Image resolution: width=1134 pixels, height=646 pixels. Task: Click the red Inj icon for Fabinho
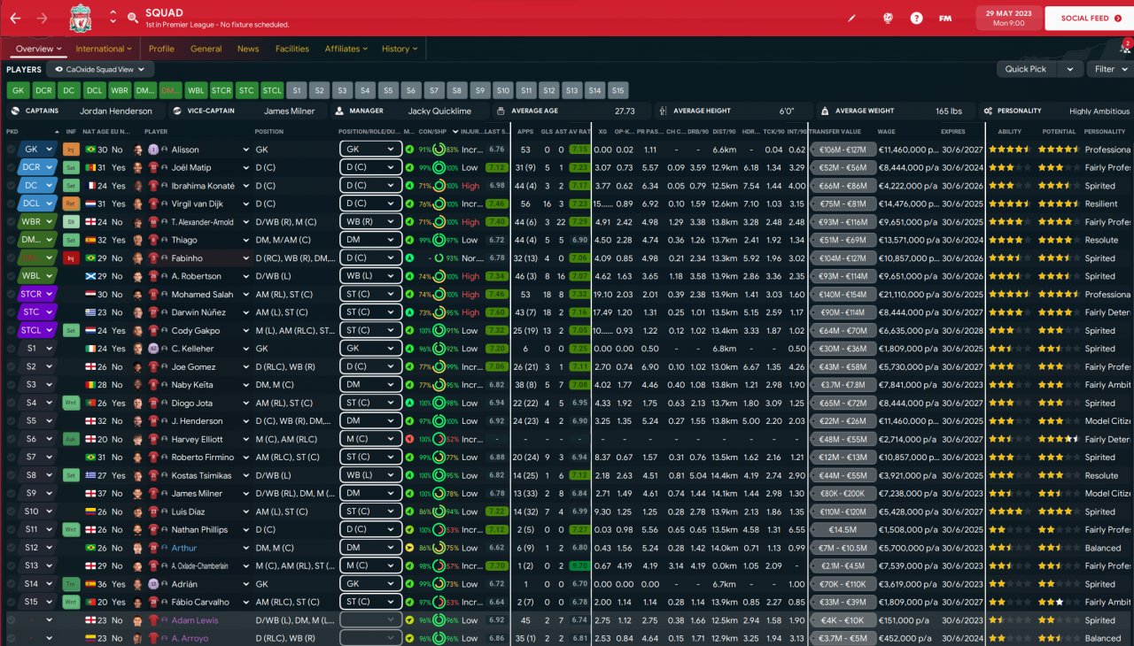coord(71,258)
